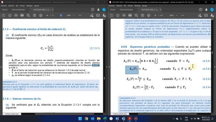Show more tools ellipsis in NSE-3 window
This screenshot has height=122, width=216.
80,15
